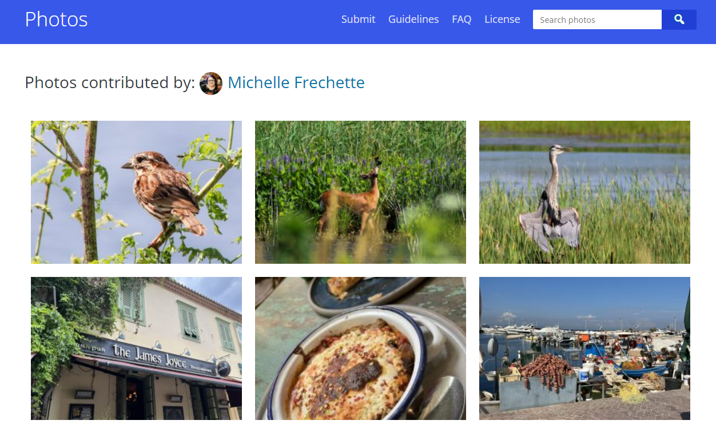View the deer in wetland photo
Viewport: 716px width, 428px height.
(x=360, y=192)
